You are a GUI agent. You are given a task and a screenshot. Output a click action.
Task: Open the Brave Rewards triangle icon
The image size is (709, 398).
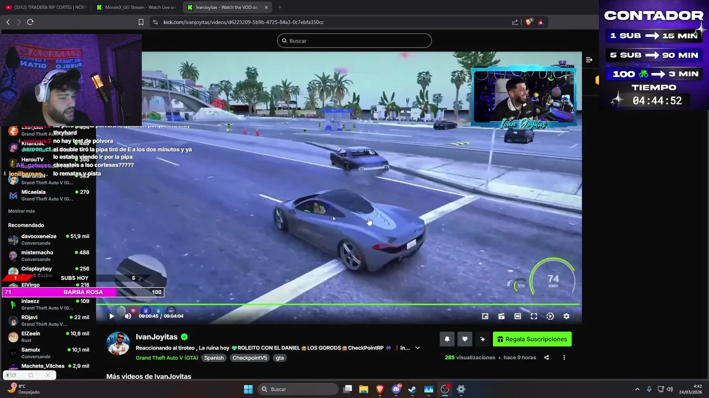tap(541, 22)
